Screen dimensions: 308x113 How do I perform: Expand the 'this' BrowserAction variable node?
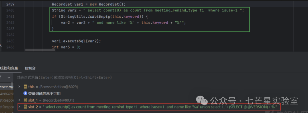(19, 87)
